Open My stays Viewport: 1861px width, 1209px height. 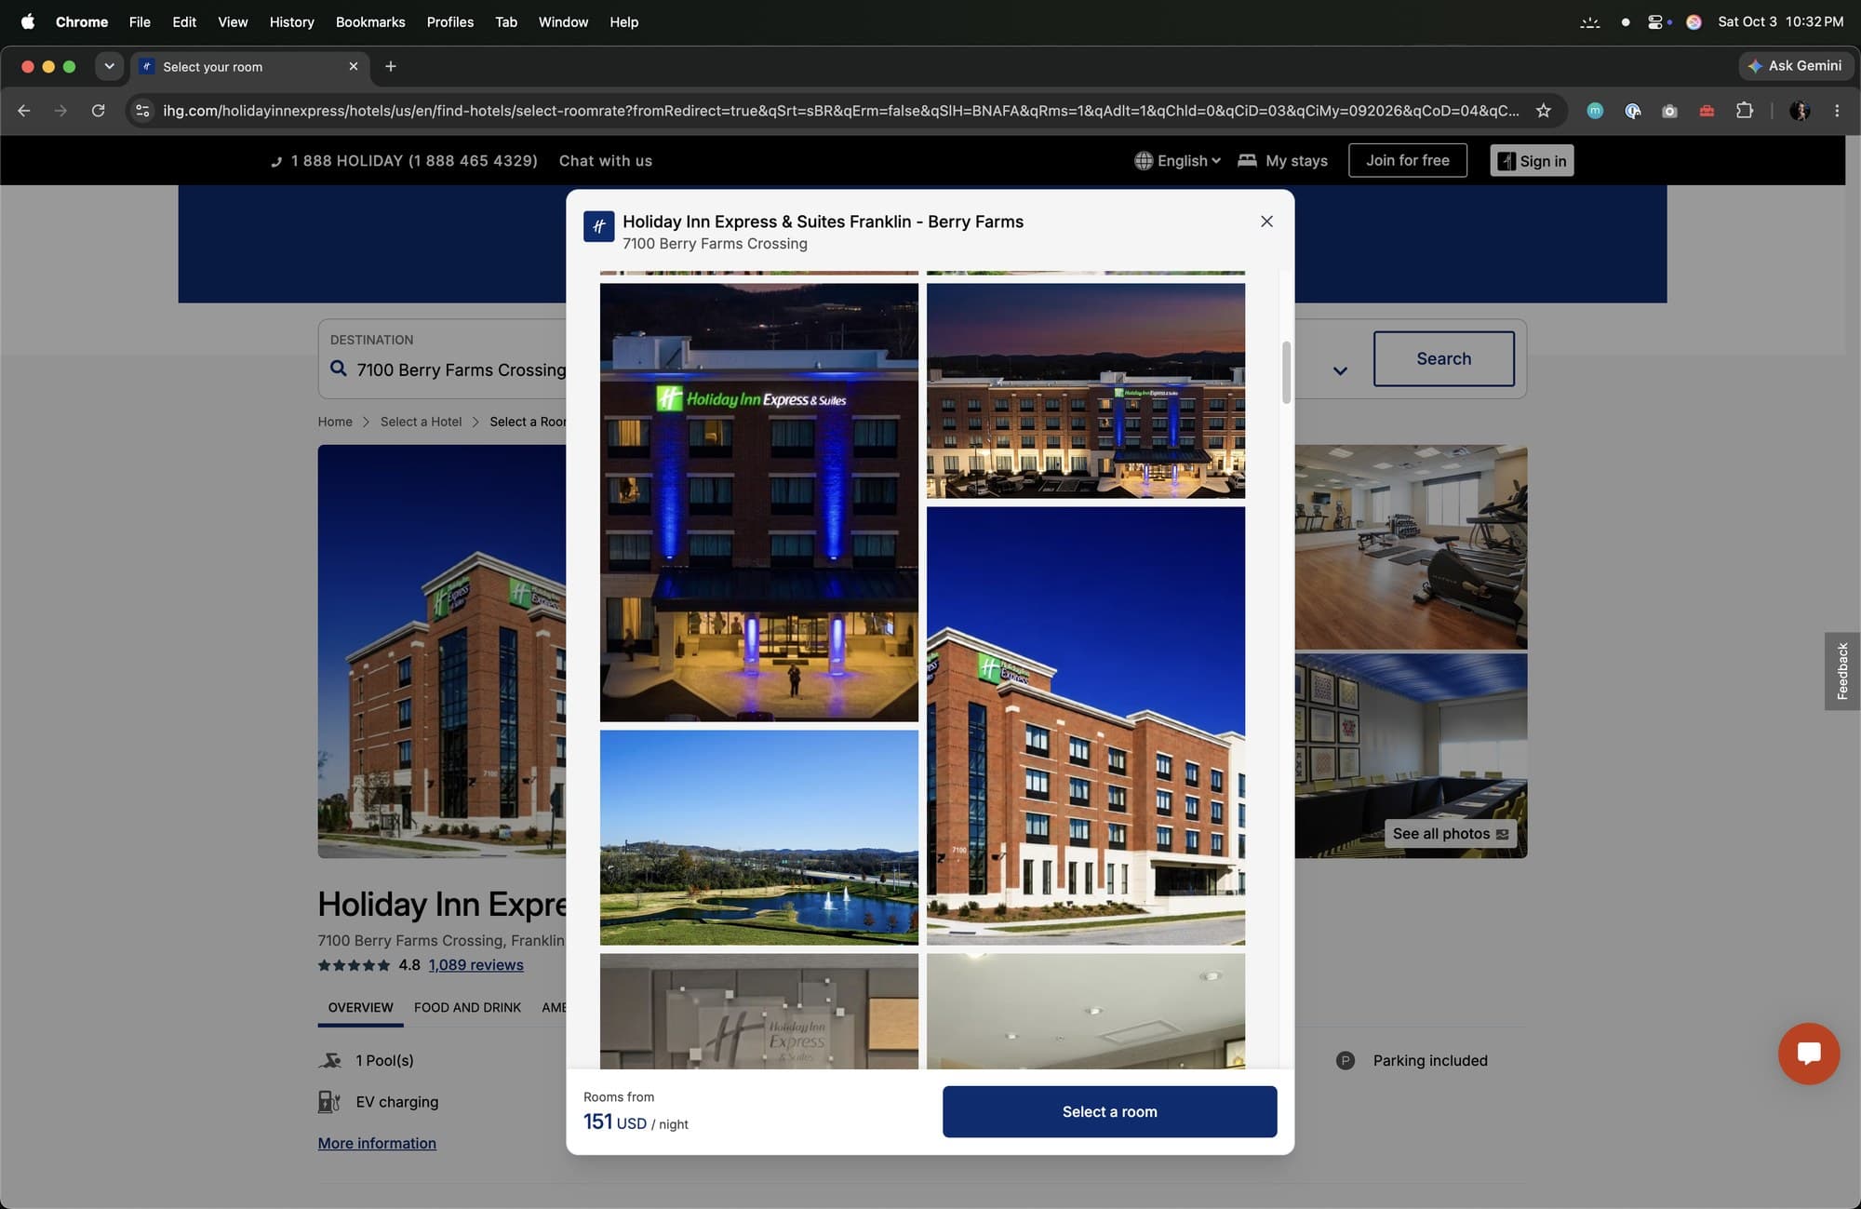pyautogui.click(x=1282, y=161)
